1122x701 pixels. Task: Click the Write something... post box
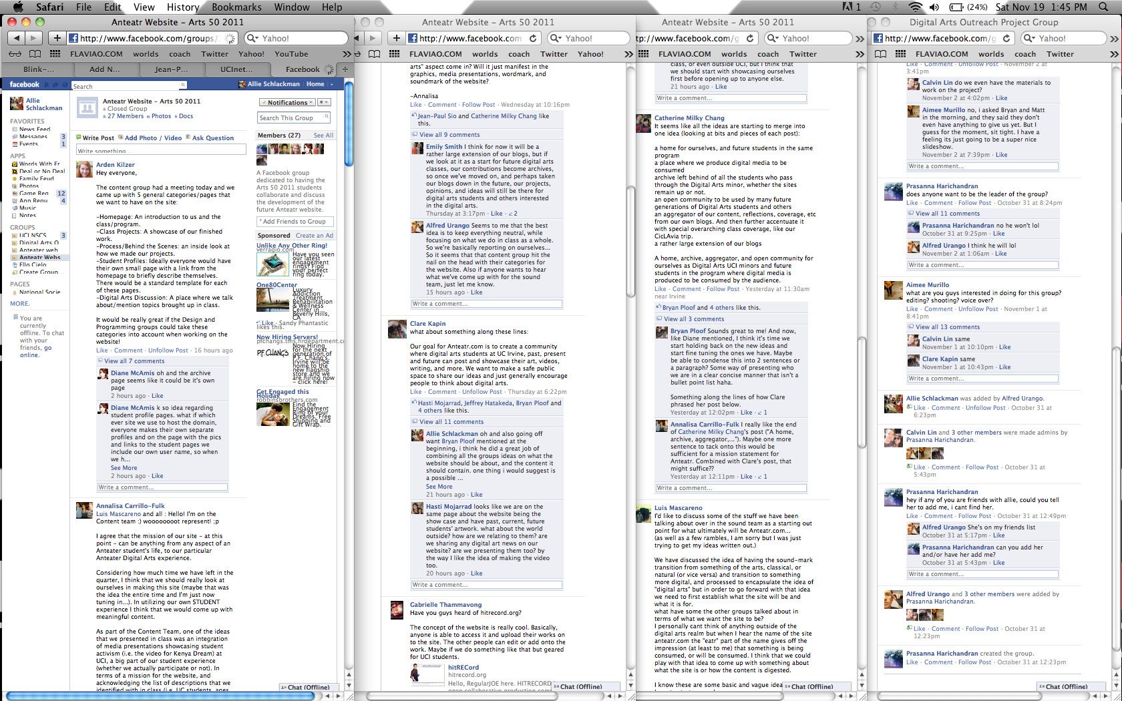tap(162, 150)
